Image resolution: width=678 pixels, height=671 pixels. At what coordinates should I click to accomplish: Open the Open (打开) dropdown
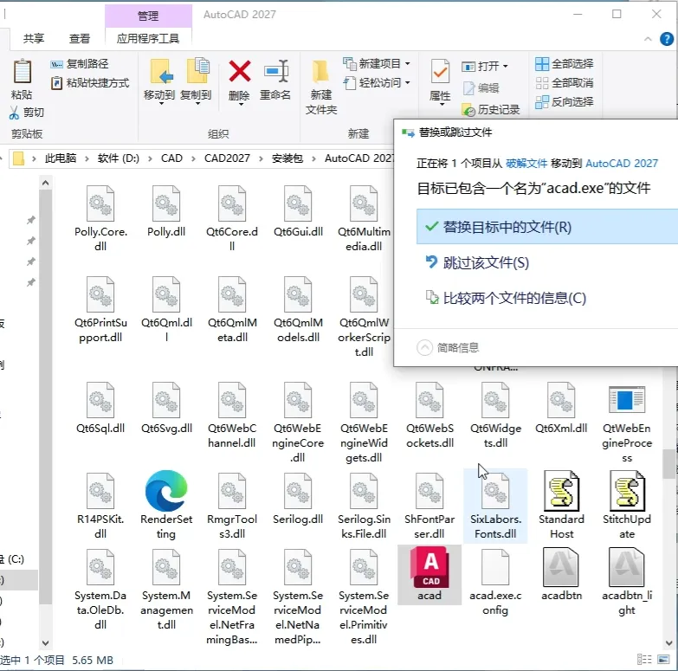tap(485, 66)
